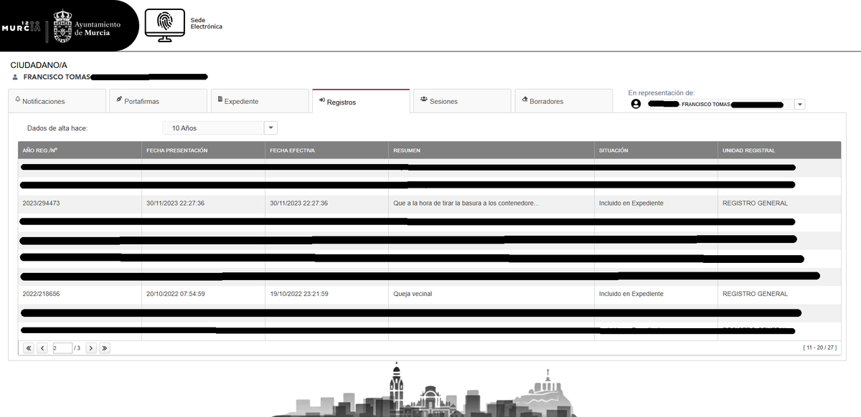Sort by FECHA PRESENTACIÓN column header
This screenshot has height=417, width=861.
(x=203, y=150)
